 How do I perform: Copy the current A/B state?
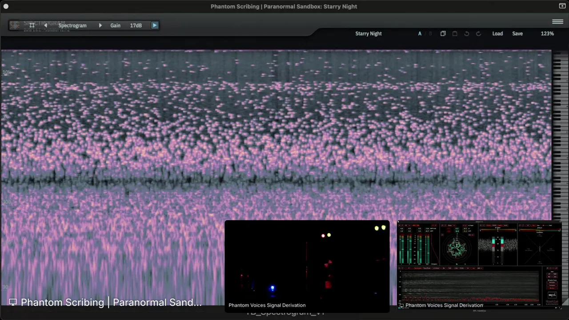click(443, 33)
